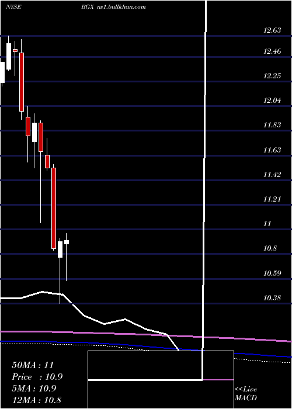Click the 10.8 price axis label

pos(270,248)
